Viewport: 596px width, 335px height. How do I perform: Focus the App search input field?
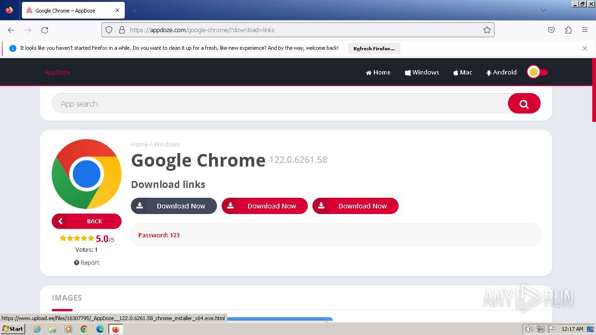point(279,104)
